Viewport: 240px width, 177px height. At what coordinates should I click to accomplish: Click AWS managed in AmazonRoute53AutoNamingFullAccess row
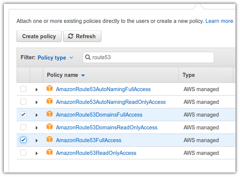tap(201, 89)
